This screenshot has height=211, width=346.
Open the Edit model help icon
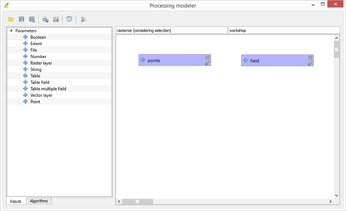69,19
